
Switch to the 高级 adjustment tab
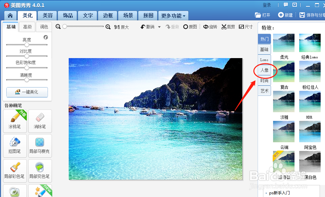click(27, 27)
